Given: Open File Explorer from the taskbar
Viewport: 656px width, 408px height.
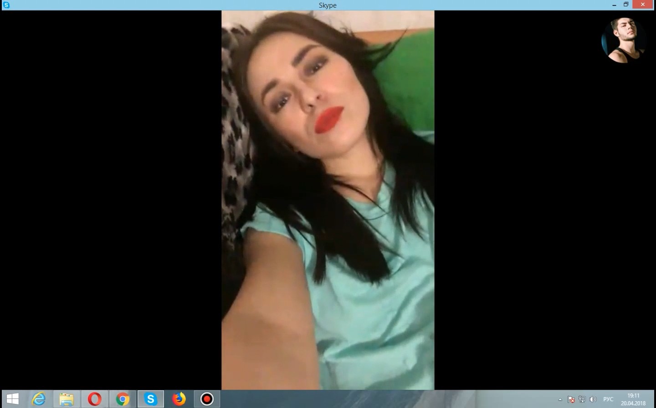Looking at the screenshot, I should point(67,399).
